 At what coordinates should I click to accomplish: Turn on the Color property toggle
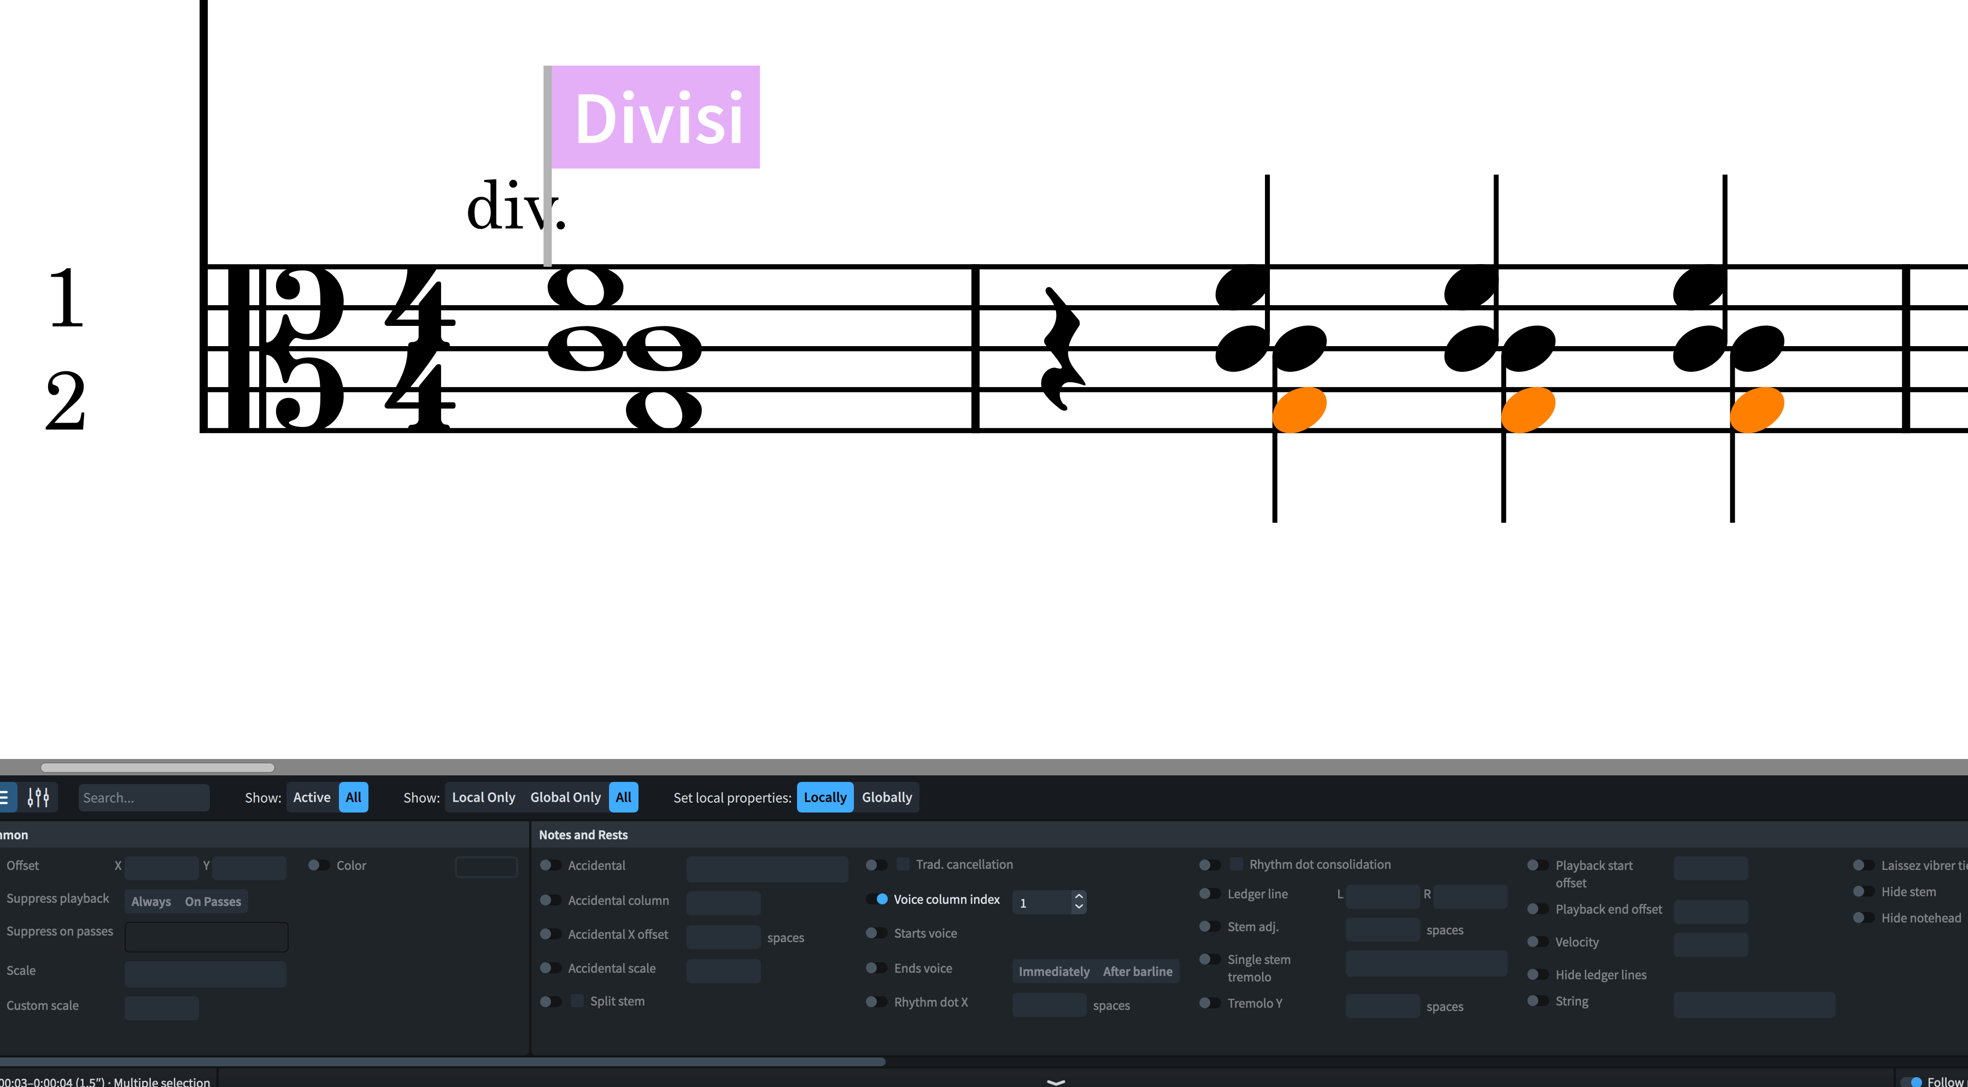[x=319, y=866]
